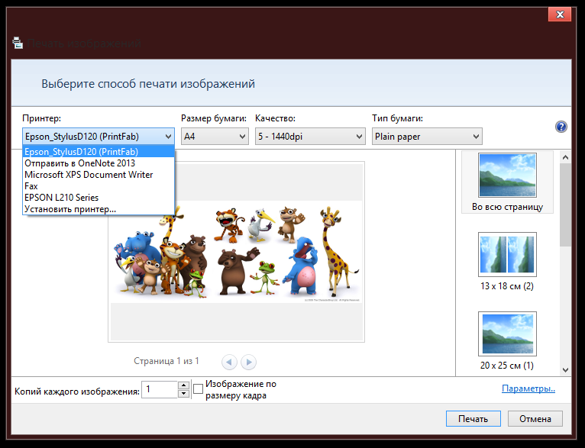Select Fax from printer list
585x448 pixels.
click(x=99, y=186)
